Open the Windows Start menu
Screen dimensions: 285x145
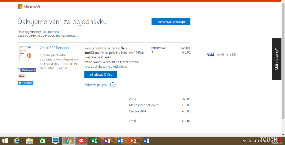click(x=5, y=141)
